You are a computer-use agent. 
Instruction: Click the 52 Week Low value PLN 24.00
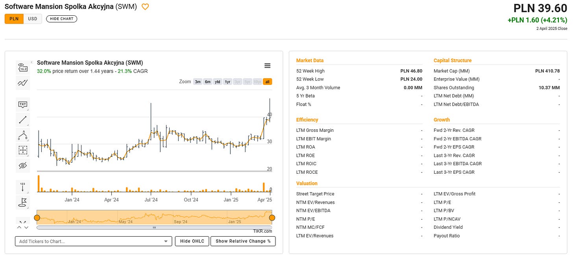coord(411,79)
